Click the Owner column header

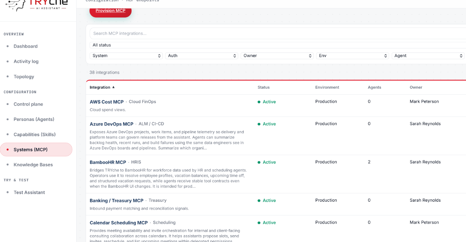pos(416,87)
